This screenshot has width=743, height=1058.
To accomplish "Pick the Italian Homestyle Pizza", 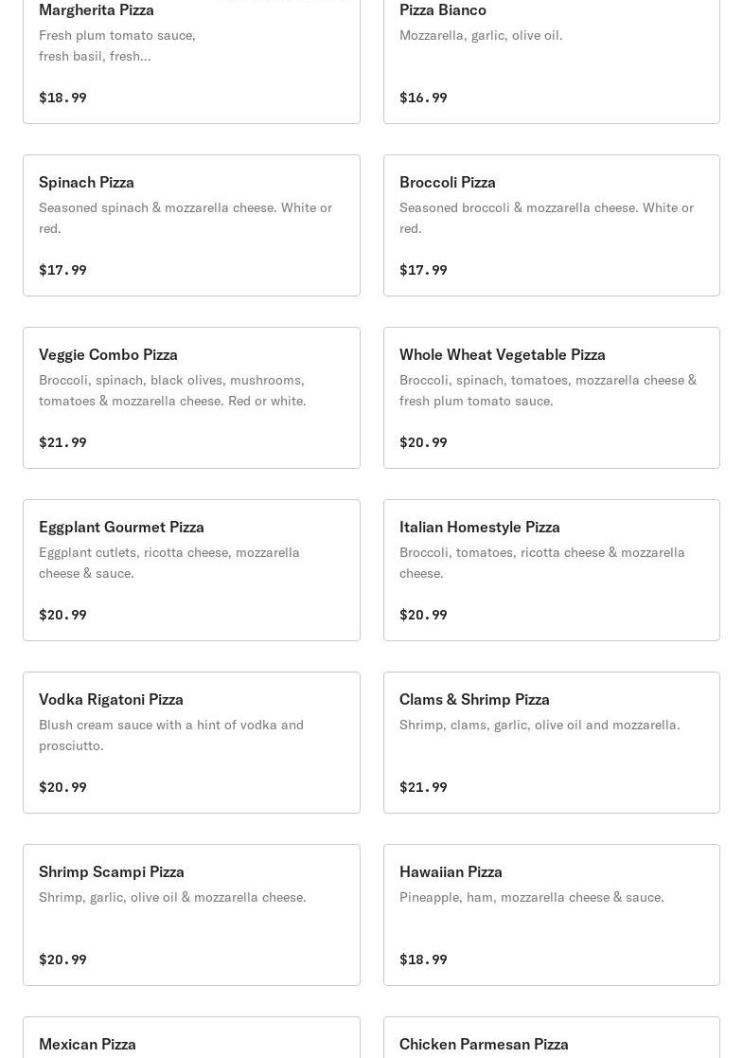I will tap(551, 570).
